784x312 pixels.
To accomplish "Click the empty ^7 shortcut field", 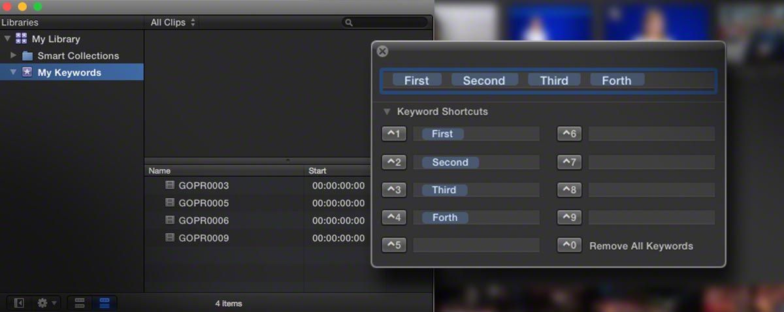I will tap(651, 162).
